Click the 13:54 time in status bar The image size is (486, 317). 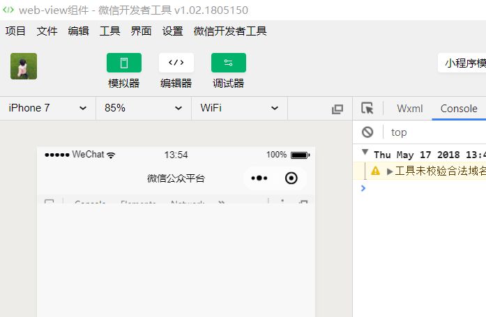(176, 155)
